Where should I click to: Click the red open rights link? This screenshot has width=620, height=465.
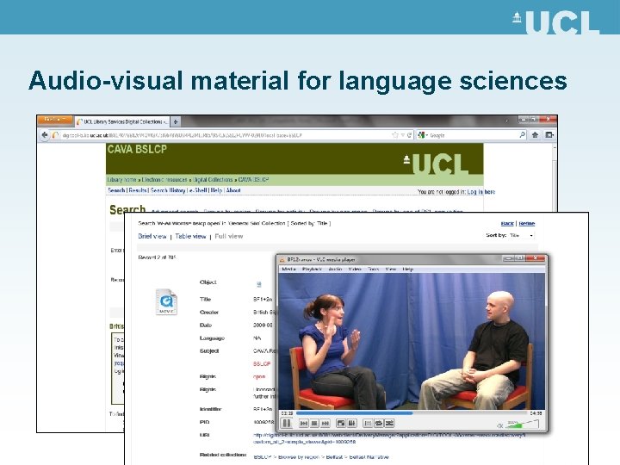coord(259,377)
